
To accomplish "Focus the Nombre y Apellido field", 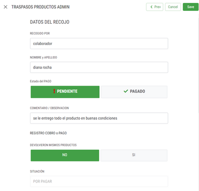I will click(x=99, y=67).
